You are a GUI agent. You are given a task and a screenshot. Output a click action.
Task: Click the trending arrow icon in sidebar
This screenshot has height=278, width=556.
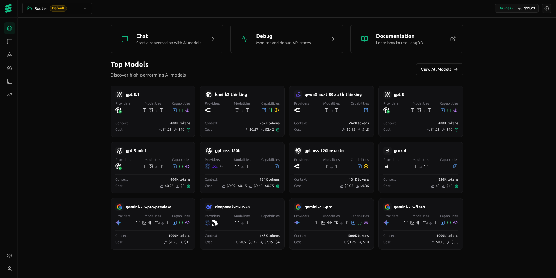[x=10, y=95]
